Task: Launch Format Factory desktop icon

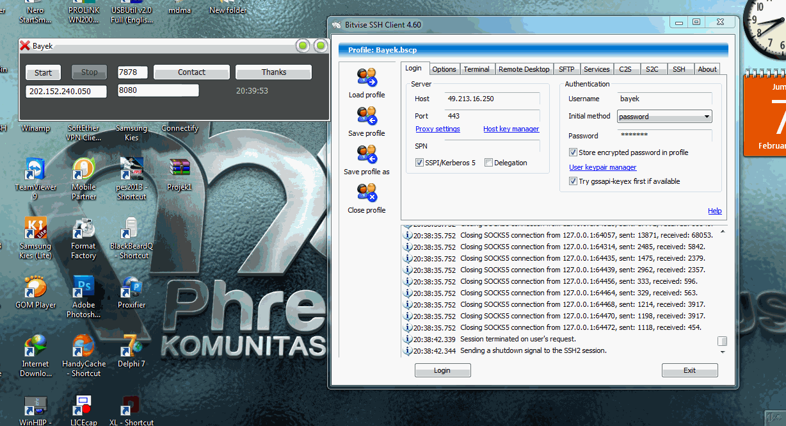Action: 83,228
